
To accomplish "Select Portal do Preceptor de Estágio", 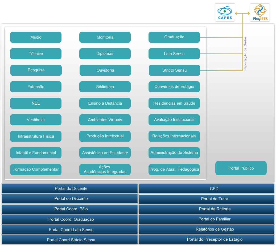I will (207, 239).
